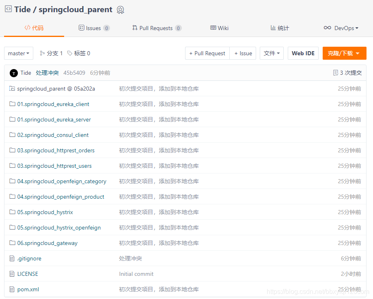Click folder icon of 05.springcloud_hystrix
Viewport: 373px width, 299px height.
(x=12, y=212)
